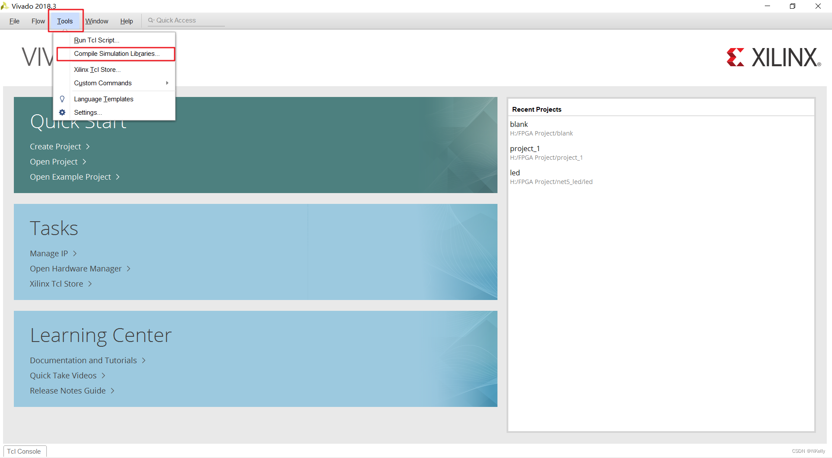Click Open Project link
832x458 pixels.
[54, 162]
